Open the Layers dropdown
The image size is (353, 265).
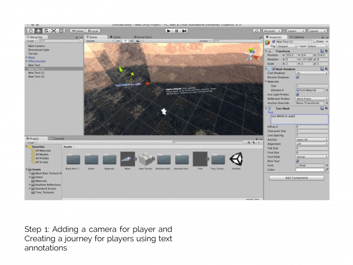[x=295, y=31]
